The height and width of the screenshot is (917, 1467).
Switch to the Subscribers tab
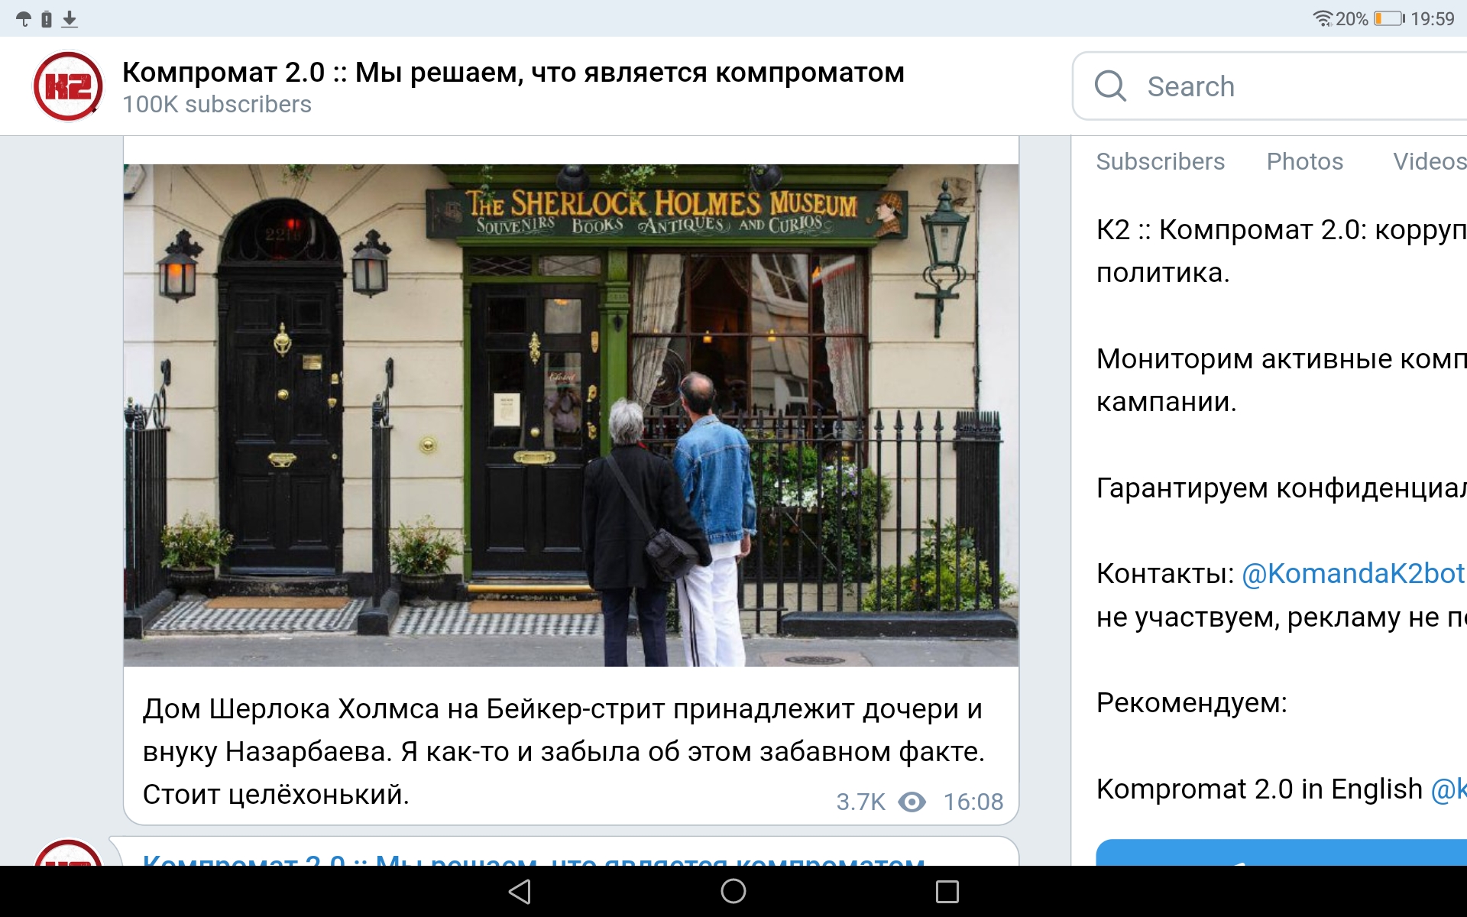[x=1160, y=161]
